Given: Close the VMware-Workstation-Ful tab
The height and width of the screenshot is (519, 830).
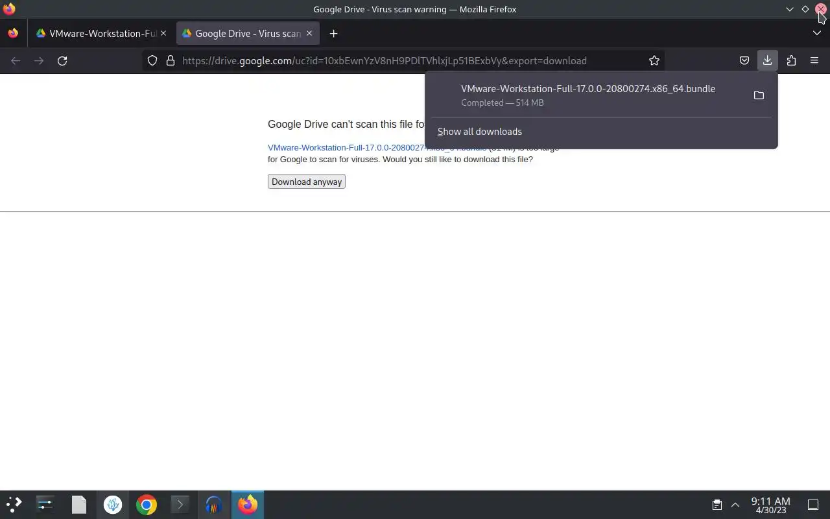Looking at the screenshot, I should click(163, 33).
